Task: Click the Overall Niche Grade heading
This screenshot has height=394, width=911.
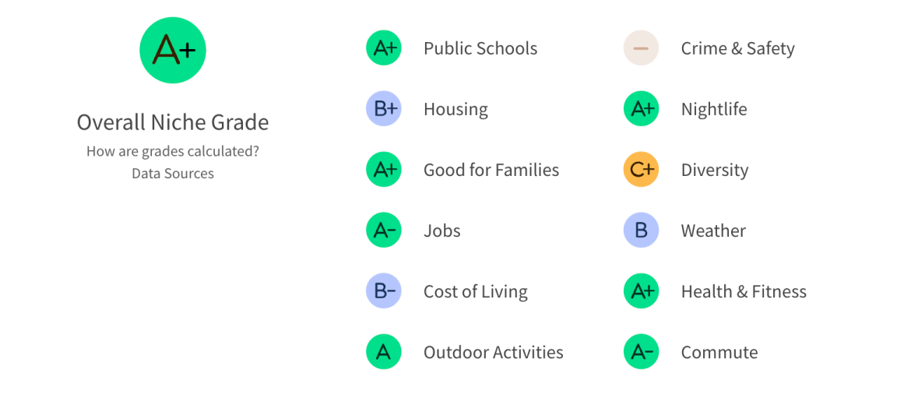Action: coord(173,122)
